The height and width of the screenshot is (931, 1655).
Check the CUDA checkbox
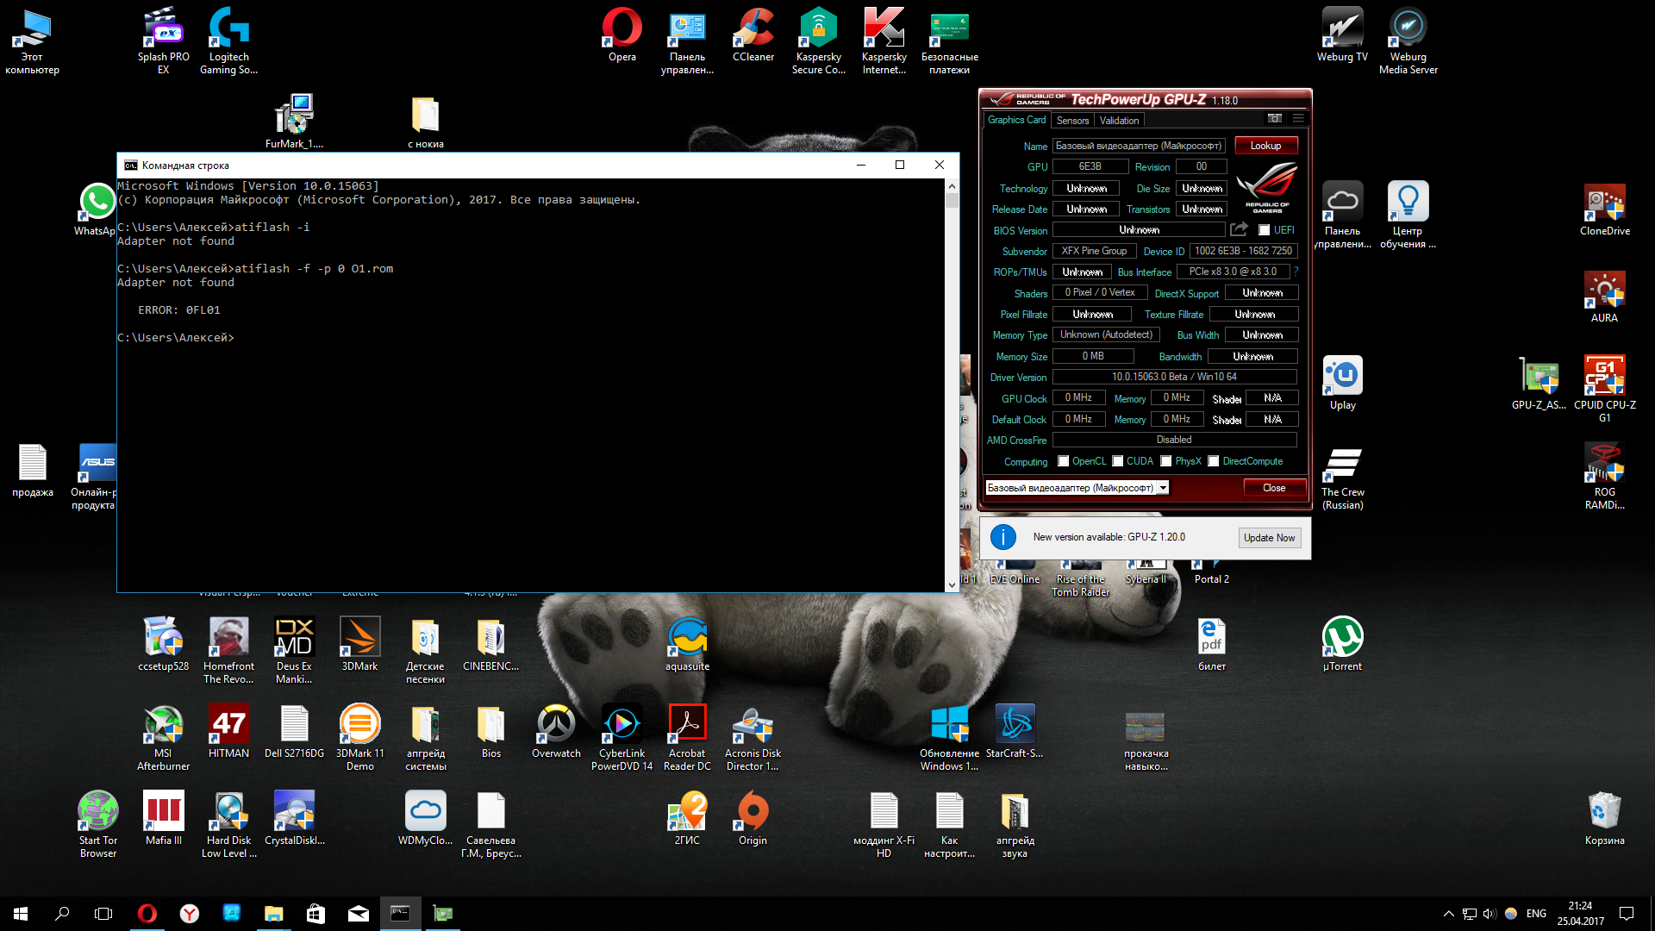1118,461
